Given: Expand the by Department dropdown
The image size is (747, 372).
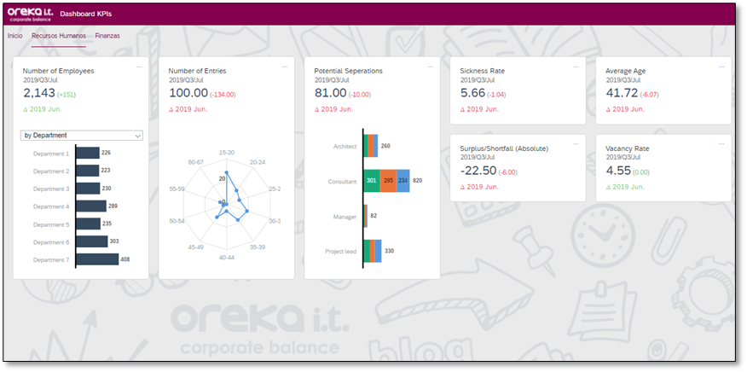Looking at the screenshot, I should tap(82, 136).
